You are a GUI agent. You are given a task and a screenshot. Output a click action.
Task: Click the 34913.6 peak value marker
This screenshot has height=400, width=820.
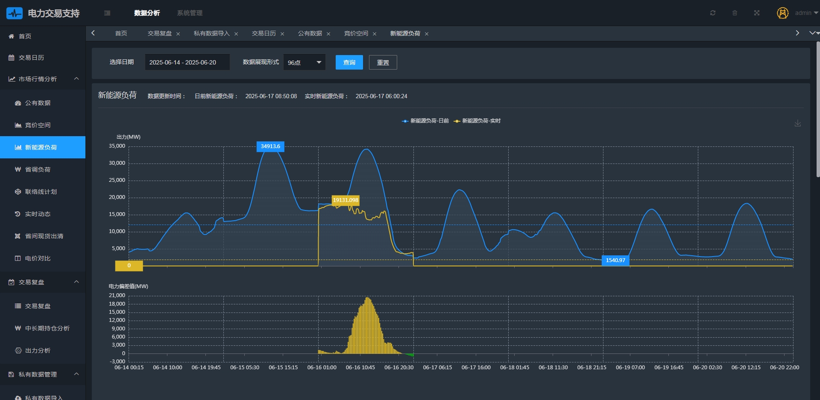(270, 146)
